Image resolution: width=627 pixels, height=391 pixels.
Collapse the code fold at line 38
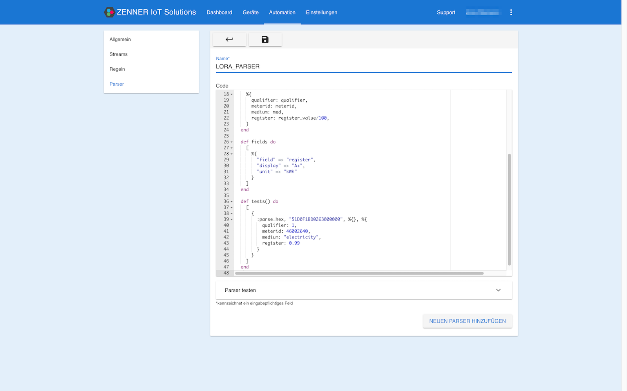pos(232,213)
